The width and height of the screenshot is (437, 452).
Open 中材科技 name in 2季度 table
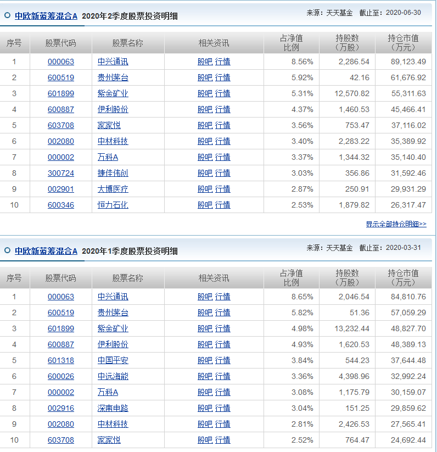(113, 141)
